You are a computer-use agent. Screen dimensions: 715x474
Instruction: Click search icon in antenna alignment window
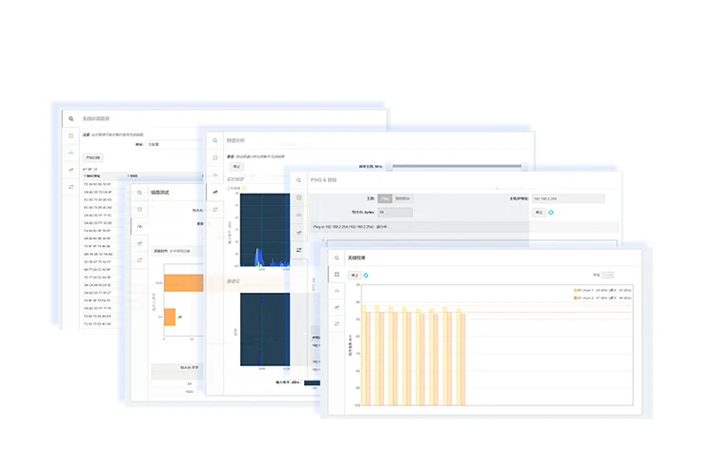pyautogui.click(x=337, y=258)
